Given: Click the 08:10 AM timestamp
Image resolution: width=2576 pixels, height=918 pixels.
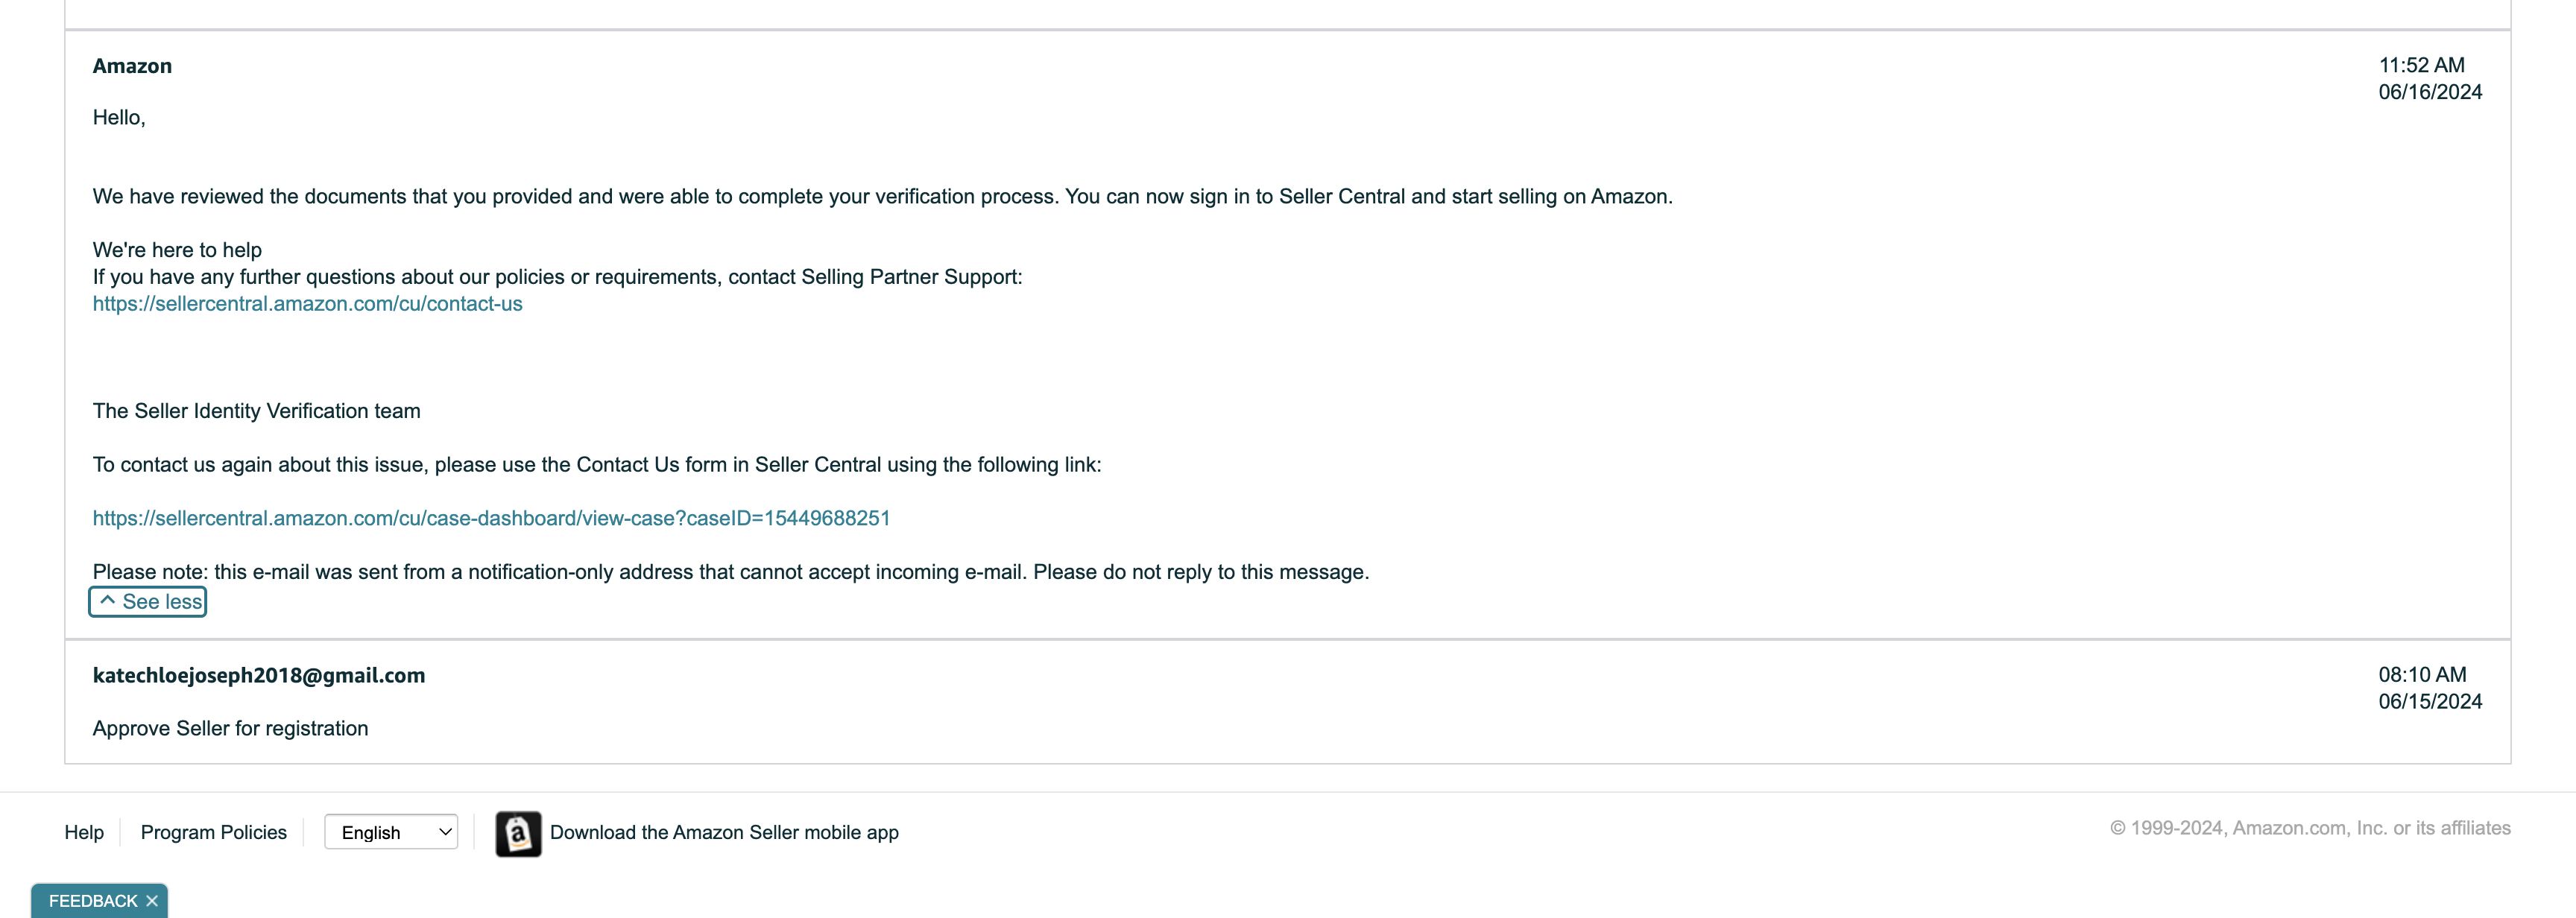Looking at the screenshot, I should click(x=2422, y=675).
